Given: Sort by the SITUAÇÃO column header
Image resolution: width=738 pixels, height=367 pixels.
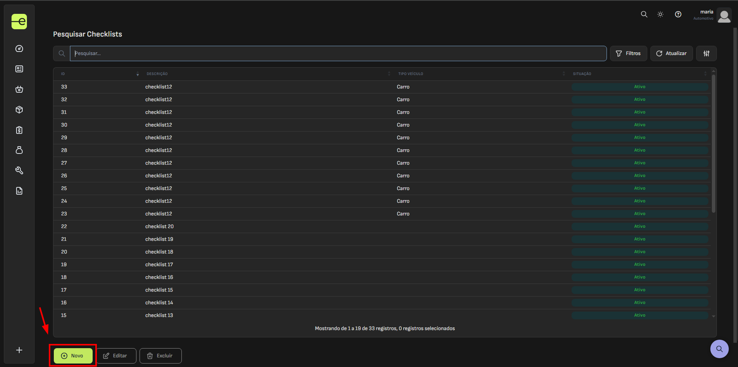Looking at the screenshot, I should 640,74.
